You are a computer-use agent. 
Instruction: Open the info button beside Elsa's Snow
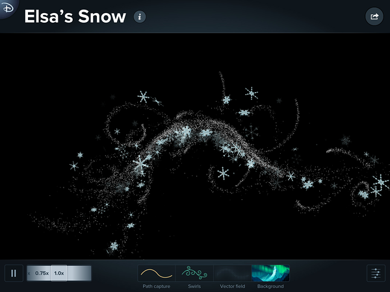[x=140, y=17]
